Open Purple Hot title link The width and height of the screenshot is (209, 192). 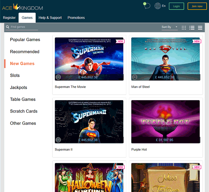139,150
